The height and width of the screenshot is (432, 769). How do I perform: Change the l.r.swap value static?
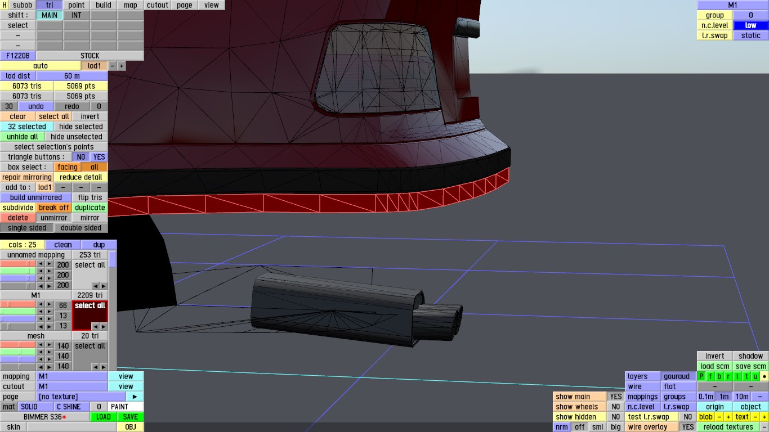click(x=751, y=35)
